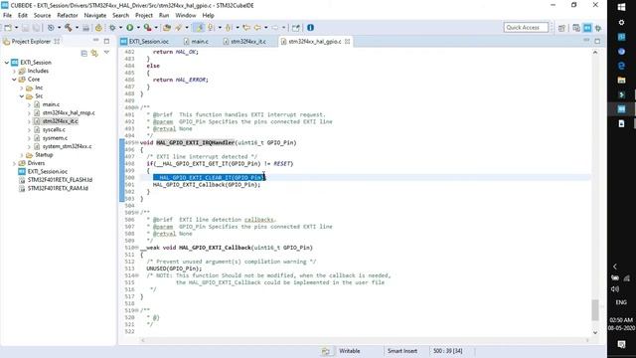Select stm32f4xx_hal_msp.c in Project Explorer
Screen dimensions: 636x358
point(69,112)
